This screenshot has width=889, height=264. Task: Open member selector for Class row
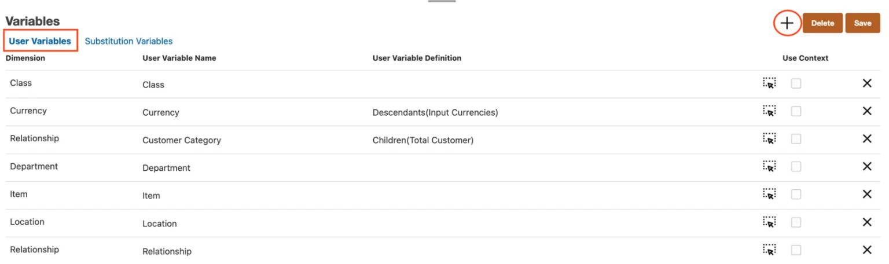769,83
